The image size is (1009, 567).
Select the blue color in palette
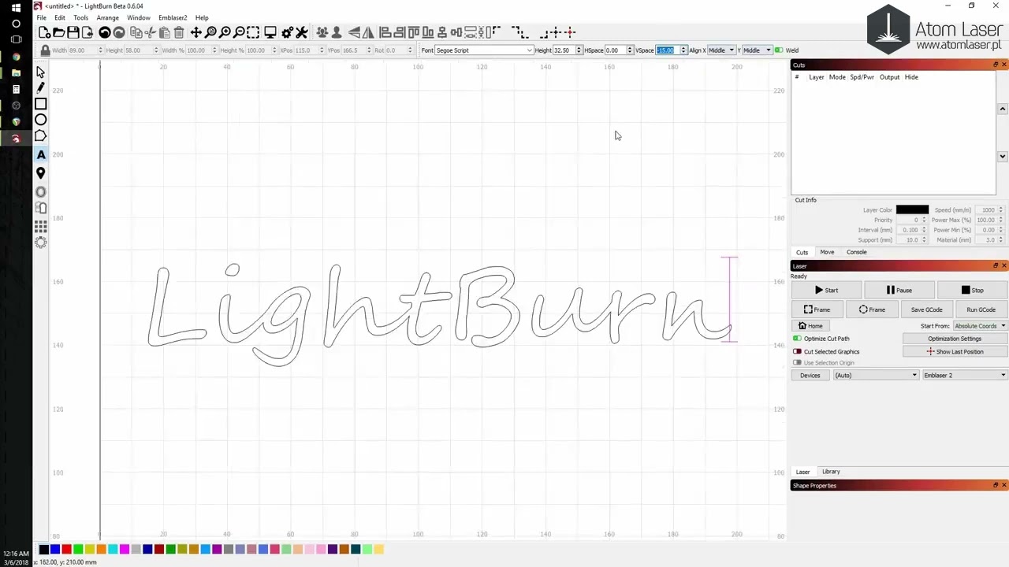click(55, 549)
